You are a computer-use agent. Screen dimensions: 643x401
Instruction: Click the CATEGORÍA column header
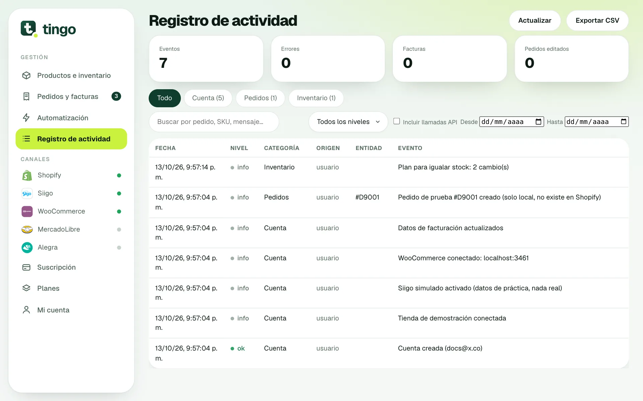(x=282, y=148)
